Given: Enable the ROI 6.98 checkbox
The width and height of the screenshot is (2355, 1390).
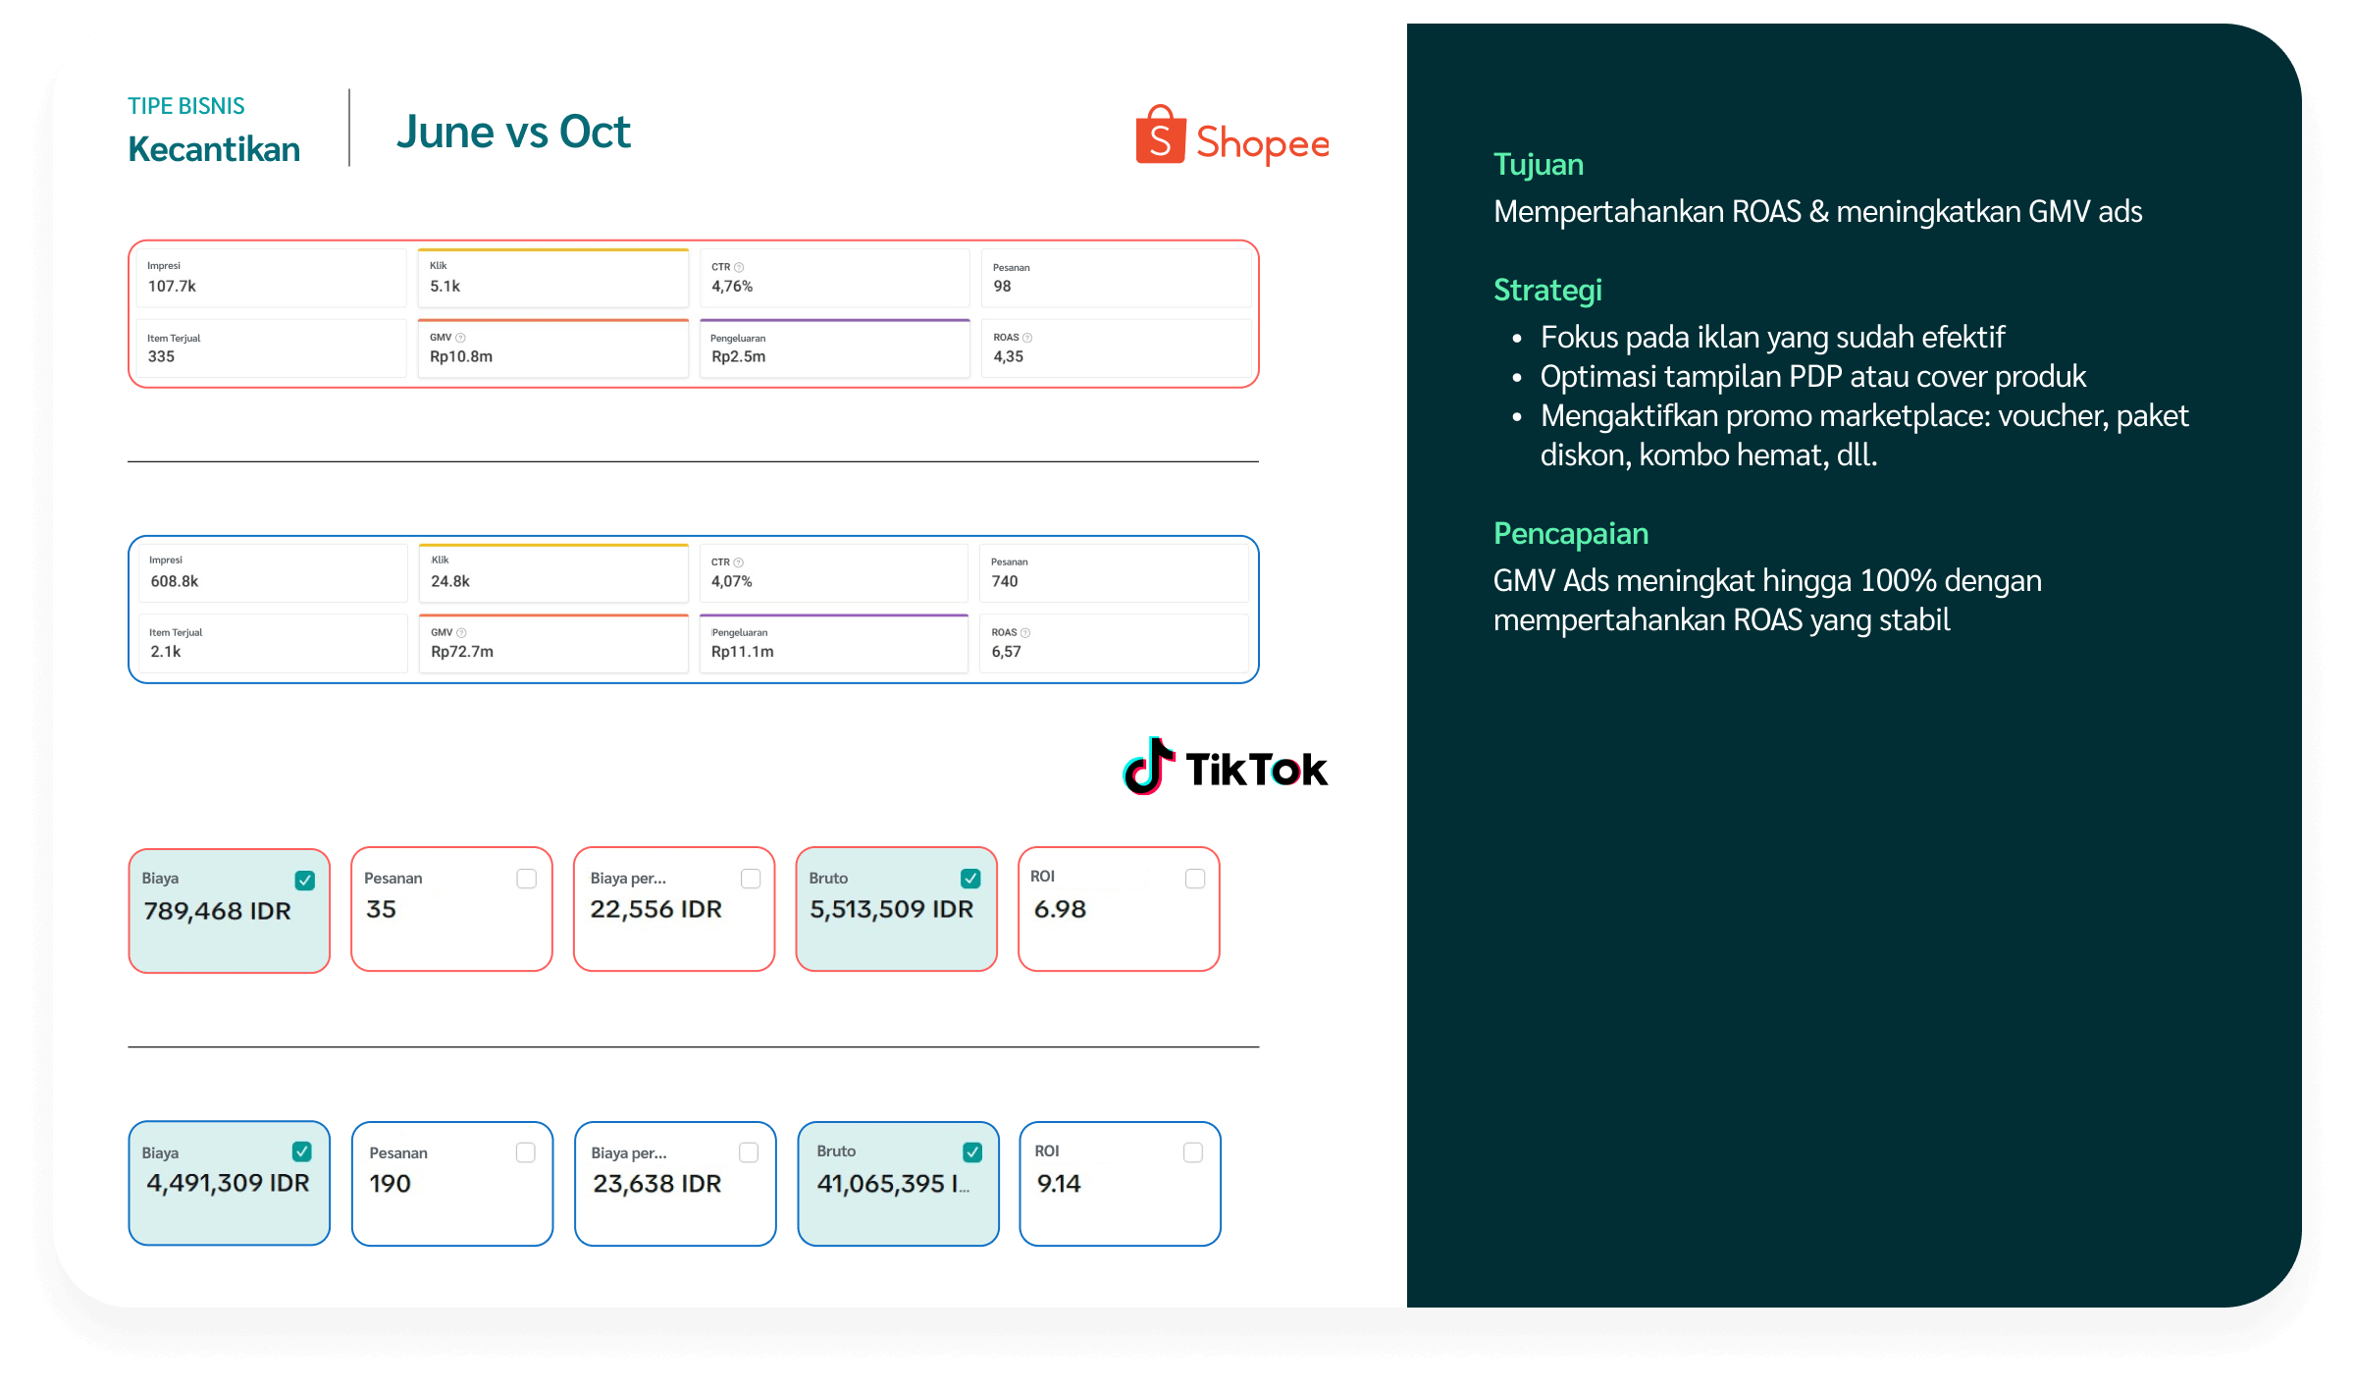Looking at the screenshot, I should 1195,879.
